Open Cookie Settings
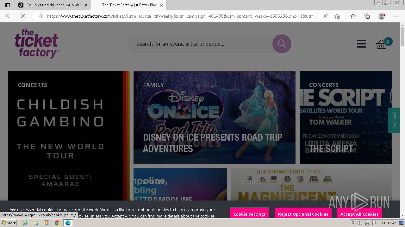 (249, 214)
